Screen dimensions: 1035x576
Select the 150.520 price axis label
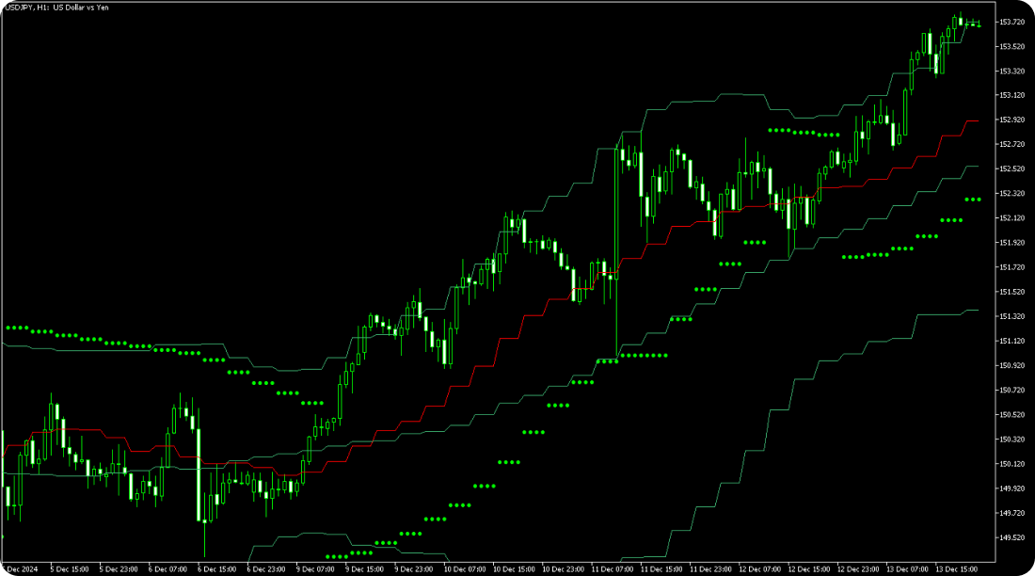click(1011, 414)
